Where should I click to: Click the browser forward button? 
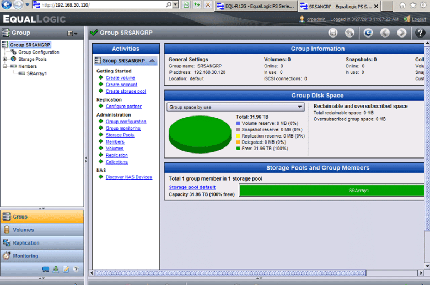18,4
